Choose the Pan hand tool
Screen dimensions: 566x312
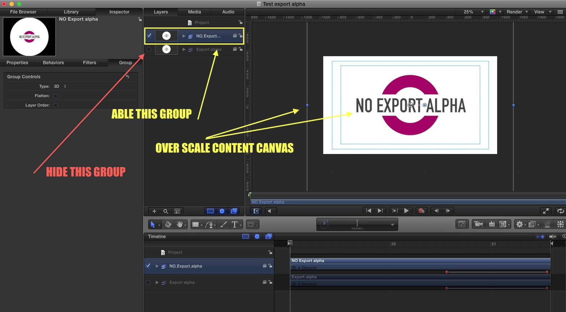click(x=179, y=225)
